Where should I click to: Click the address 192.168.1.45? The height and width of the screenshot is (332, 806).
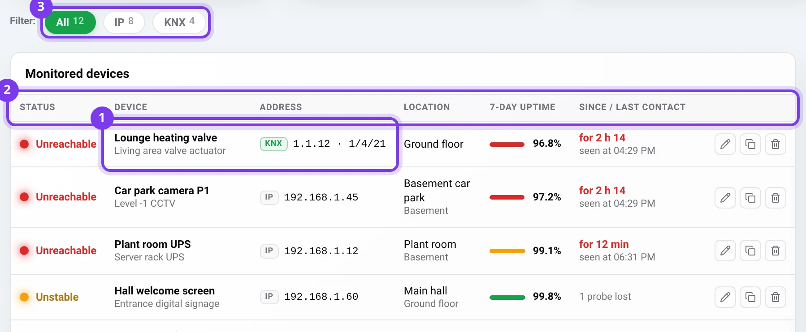tap(321, 197)
